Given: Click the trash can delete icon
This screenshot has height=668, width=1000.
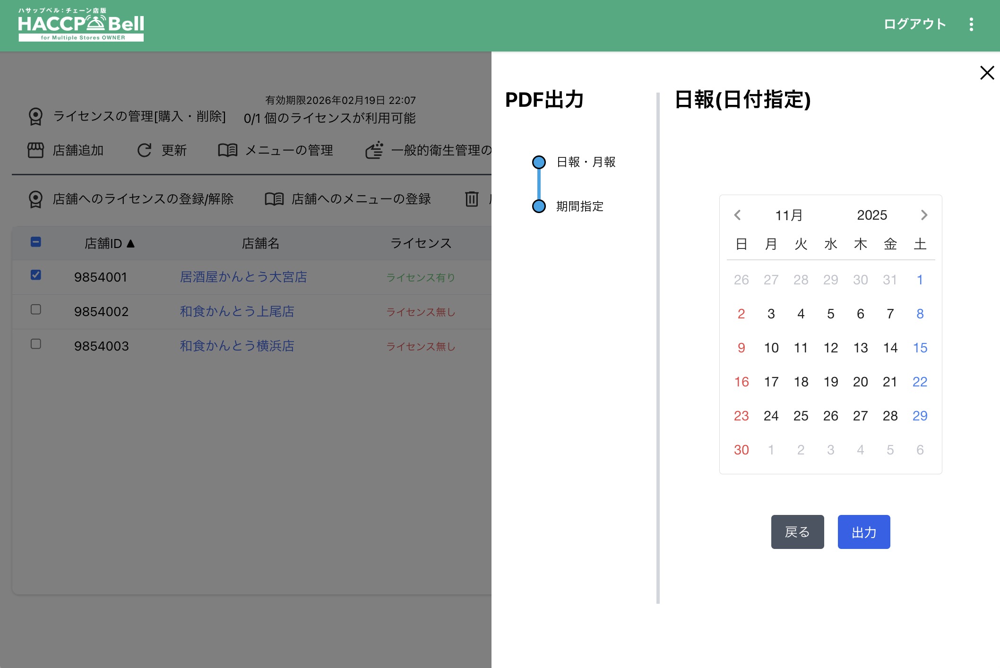Looking at the screenshot, I should click(472, 199).
